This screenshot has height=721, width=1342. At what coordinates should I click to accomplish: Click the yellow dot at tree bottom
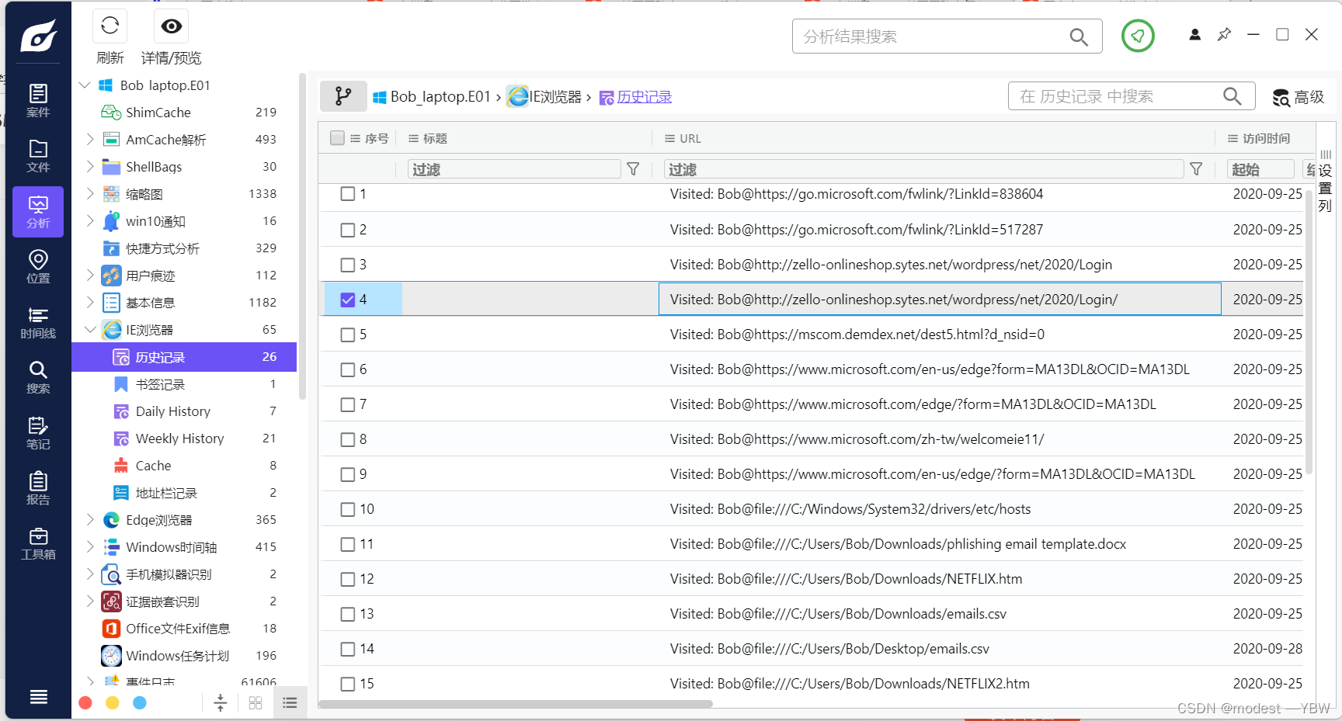tap(113, 702)
